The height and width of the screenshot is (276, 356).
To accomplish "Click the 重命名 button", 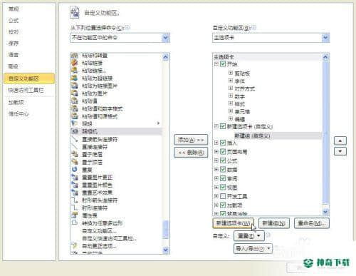I will tap(312, 223).
